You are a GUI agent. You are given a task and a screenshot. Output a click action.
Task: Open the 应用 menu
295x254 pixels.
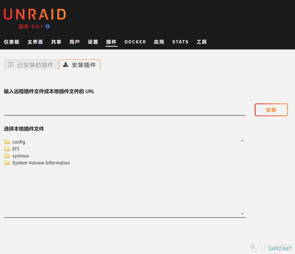click(x=159, y=42)
